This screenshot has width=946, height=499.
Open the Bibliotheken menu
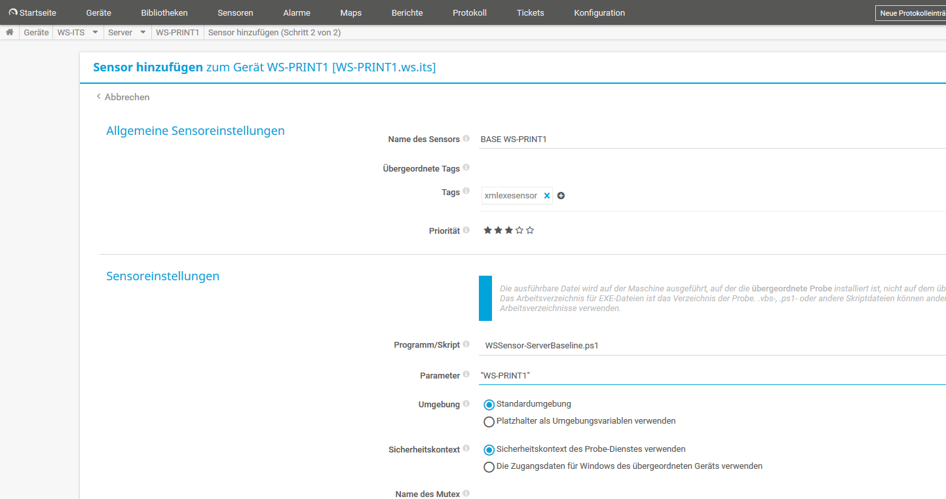point(164,12)
